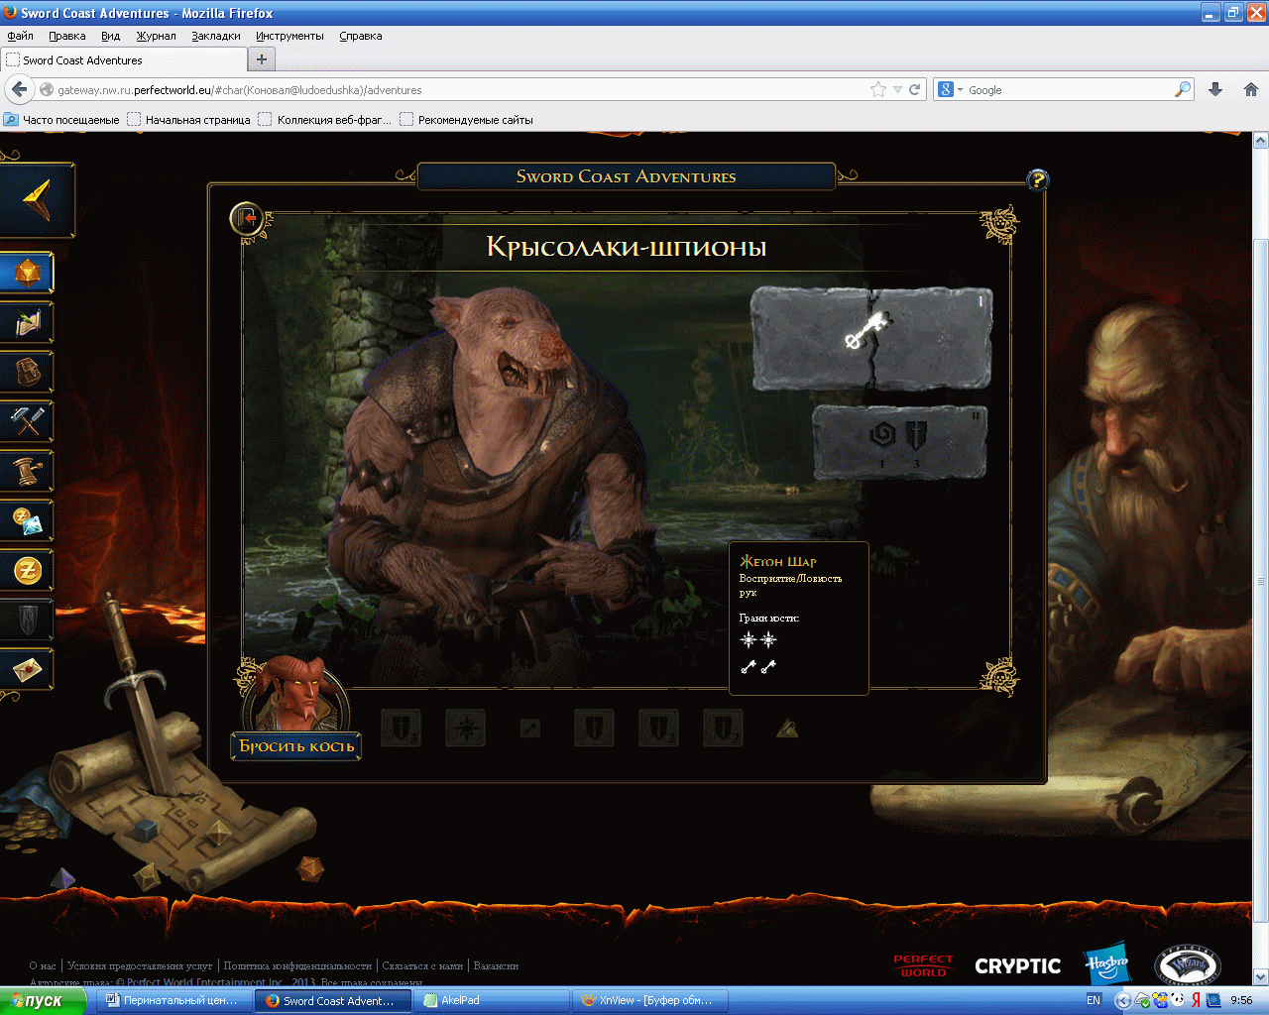This screenshot has width=1269, height=1015.
Task: Select the golden d20 dice sidebar icon
Action: click(x=27, y=273)
